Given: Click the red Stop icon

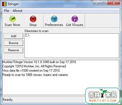Looking at the screenshot, I should 33,19.
